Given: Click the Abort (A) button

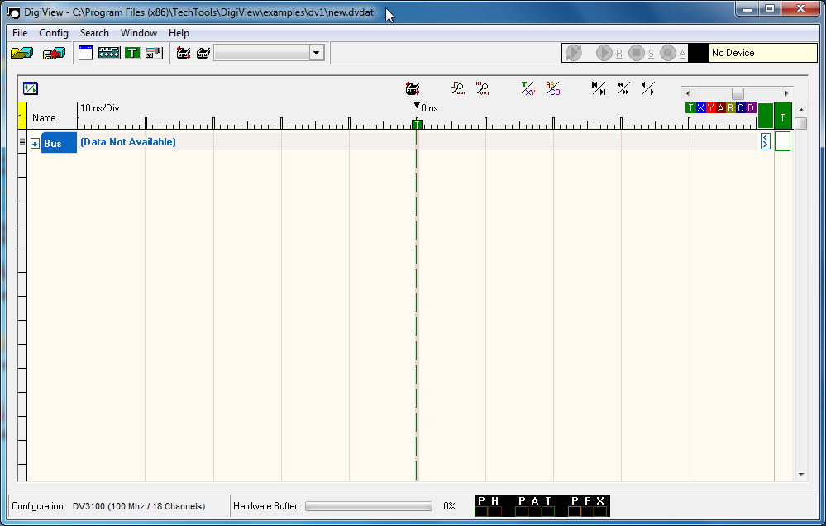Looking at the screenshot, I should 668,53.
